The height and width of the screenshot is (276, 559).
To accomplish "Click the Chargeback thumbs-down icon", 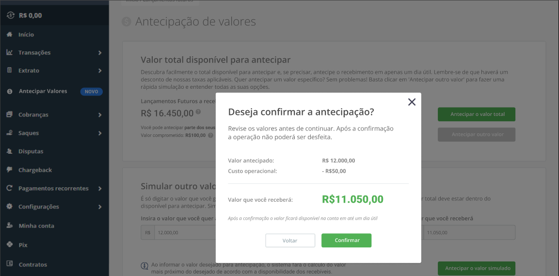I will (x=10, y=170).
